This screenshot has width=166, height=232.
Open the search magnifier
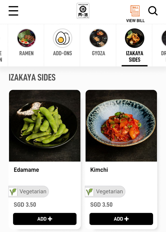coord(153,11)
